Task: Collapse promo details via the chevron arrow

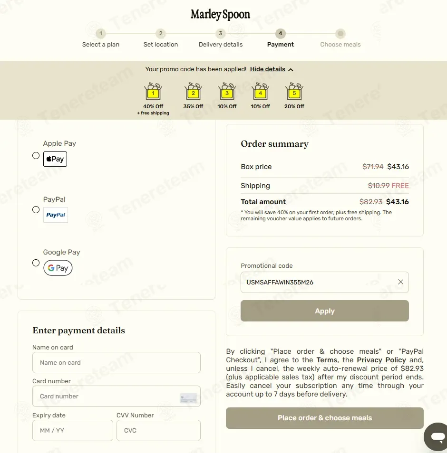Action: (x=291, y=70)
